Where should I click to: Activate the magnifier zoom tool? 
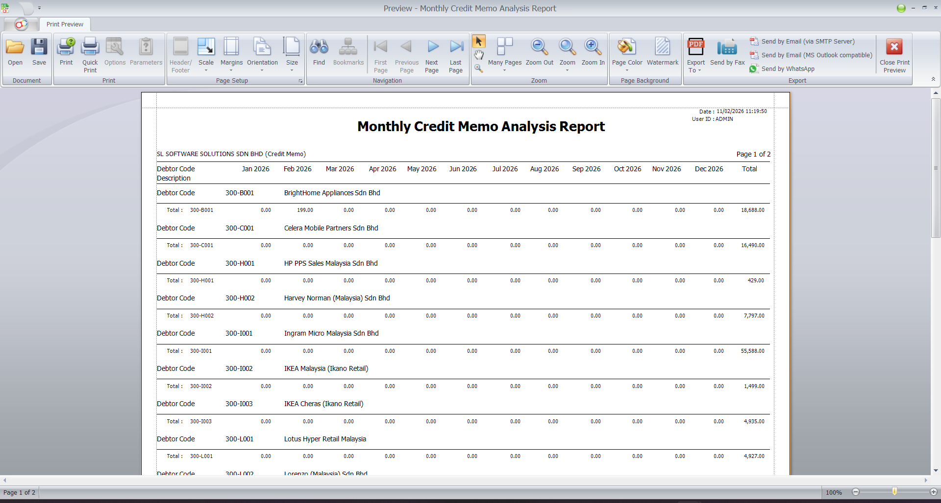[x=479, y=69]
